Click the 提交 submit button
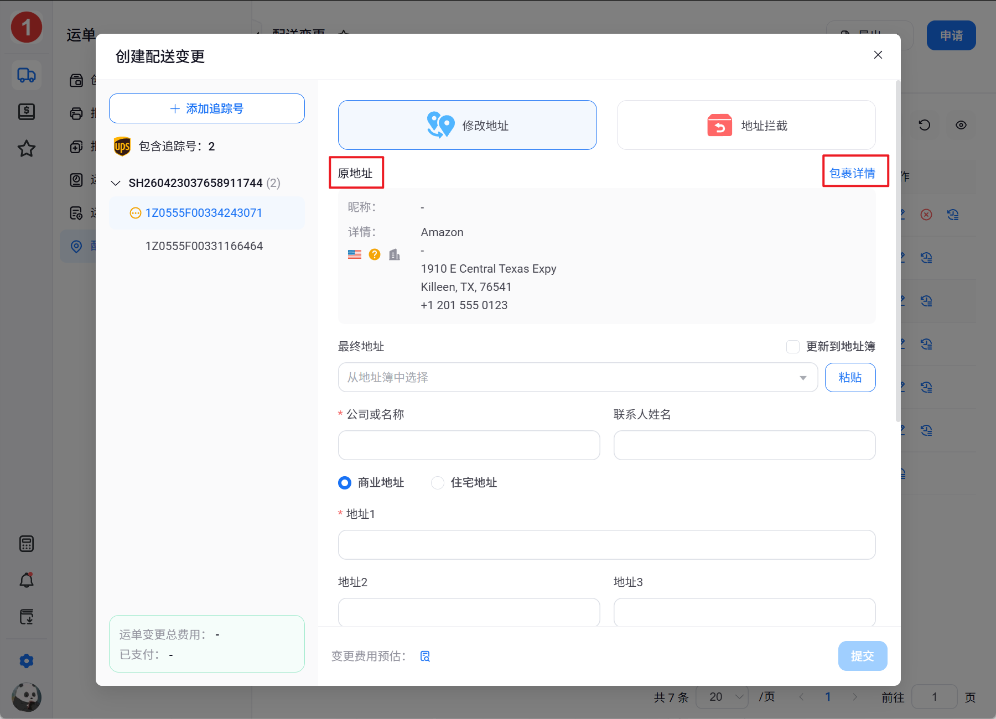Screen dimensions: 996x719 pyautogui.click(x=863, y=656)
